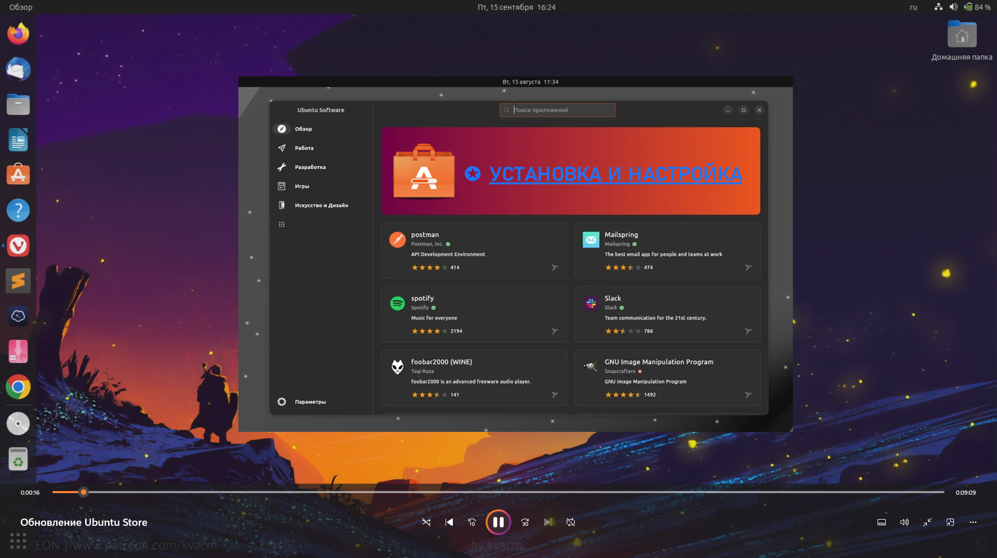The height and width of the screenshot is (558, 997).
Task: Switch to the Vivaldi browser in the dock
Action: [18, 246]
